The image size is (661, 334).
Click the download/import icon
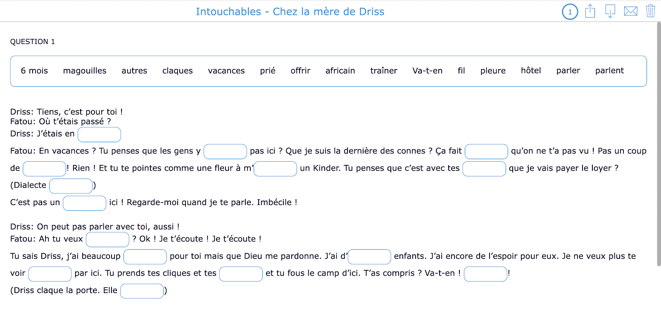coord(610,11)
